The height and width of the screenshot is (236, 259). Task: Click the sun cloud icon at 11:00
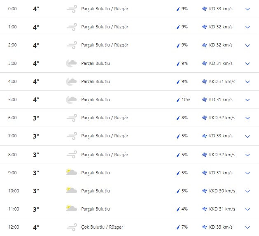point(72,208)
